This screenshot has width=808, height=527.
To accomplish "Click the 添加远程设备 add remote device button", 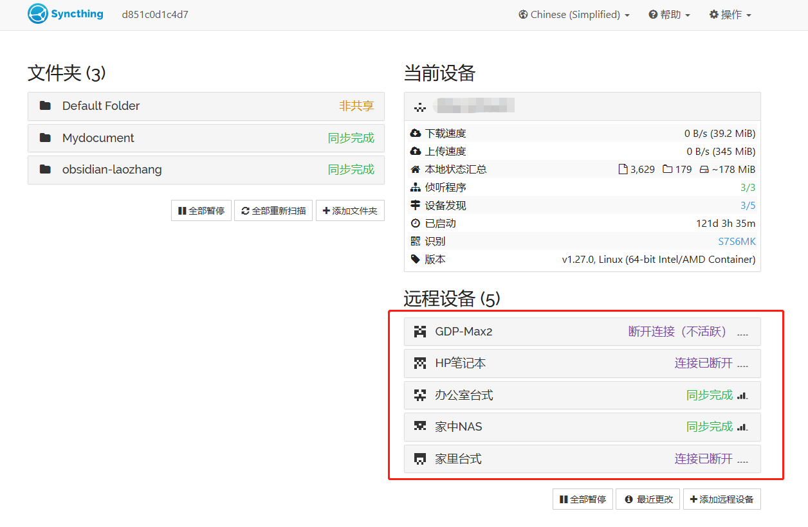I will tap(722, 499).
